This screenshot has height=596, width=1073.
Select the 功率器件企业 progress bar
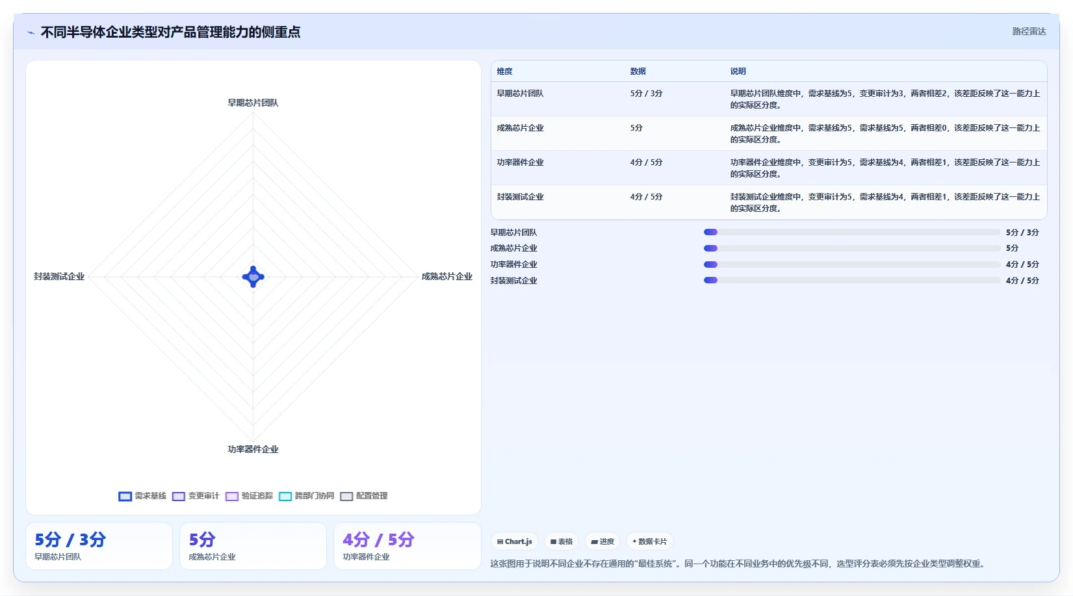[852, 265]
